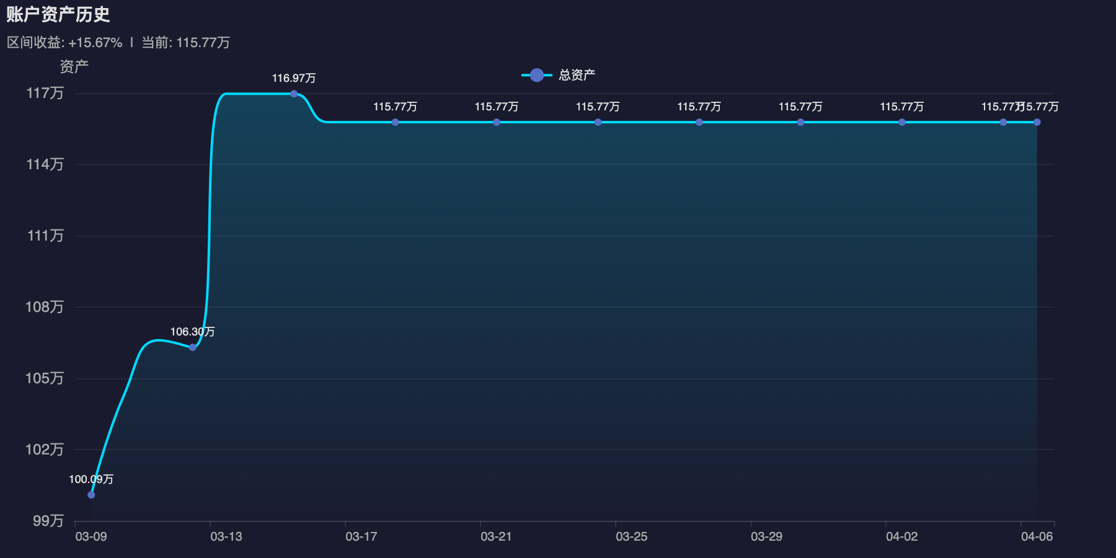This screenshot has width=1116, height=558.
Task: Click the 总资产 legend circle icon
Action: pos(537,75)
